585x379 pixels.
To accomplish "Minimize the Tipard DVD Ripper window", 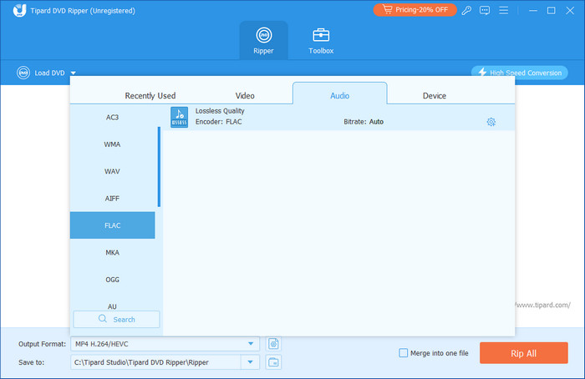I will click(533, 11).
